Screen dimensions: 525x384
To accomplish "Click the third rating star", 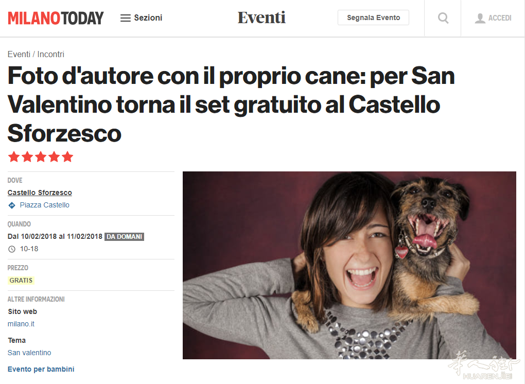I will [x=41, y=156].
